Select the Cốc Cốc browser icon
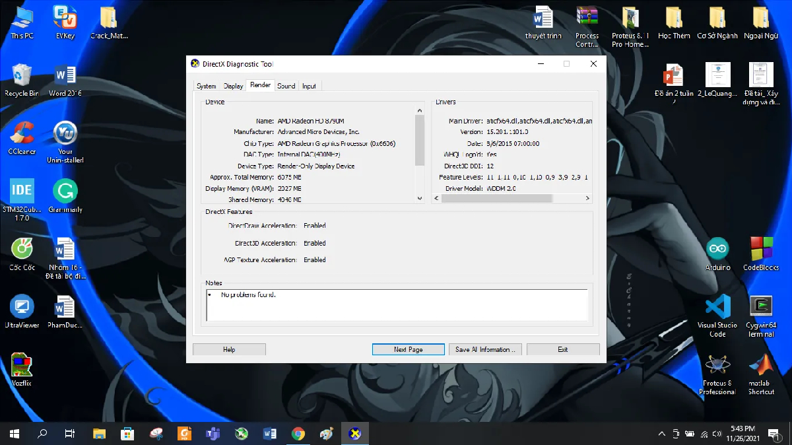 (22, 254)
